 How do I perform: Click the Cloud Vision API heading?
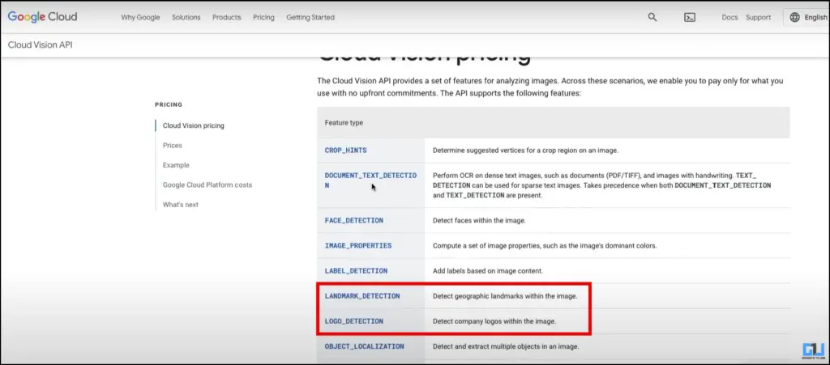coord(40,45)
